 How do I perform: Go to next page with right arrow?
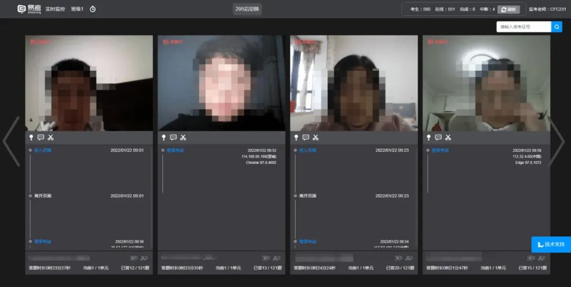click(x=557, y=141)
